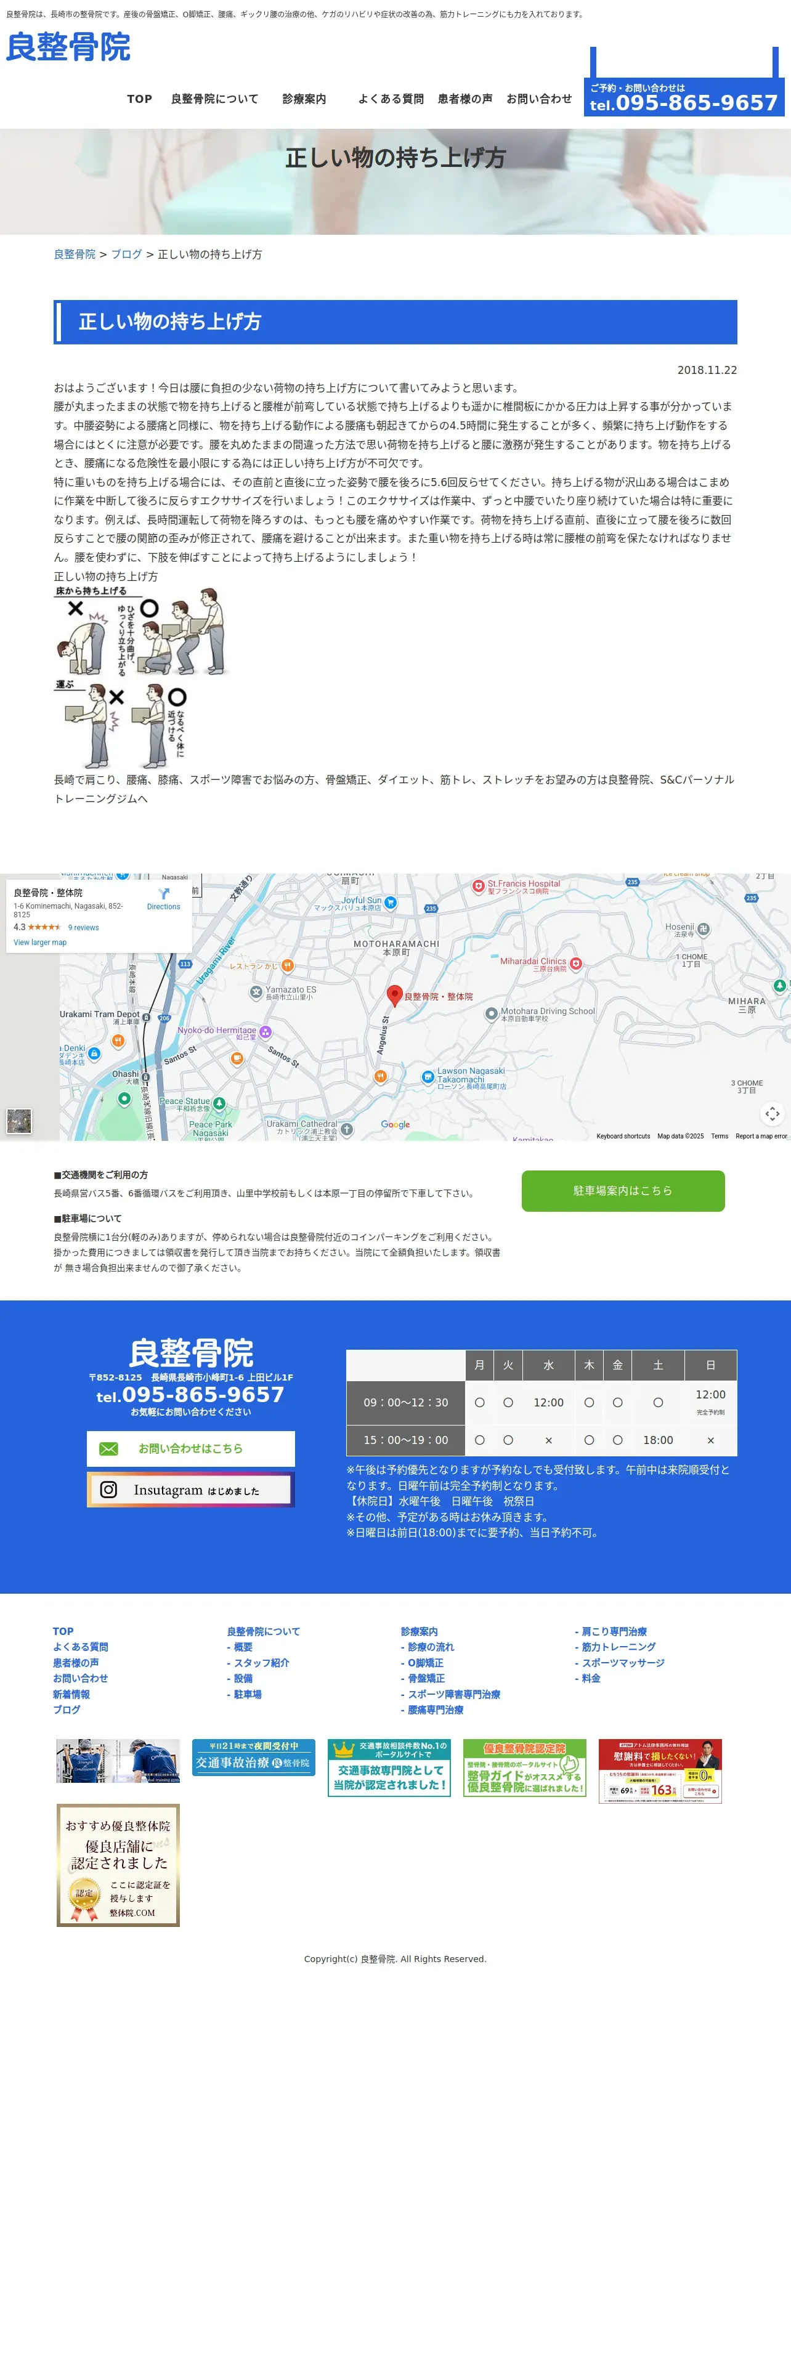This screenshot has height=2373, width=791.
Task: Click footer ブログ link
Action: [x=67, y=1709]
